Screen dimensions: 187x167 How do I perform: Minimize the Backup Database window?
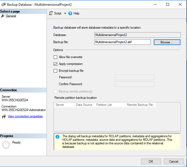coord(155,4)
